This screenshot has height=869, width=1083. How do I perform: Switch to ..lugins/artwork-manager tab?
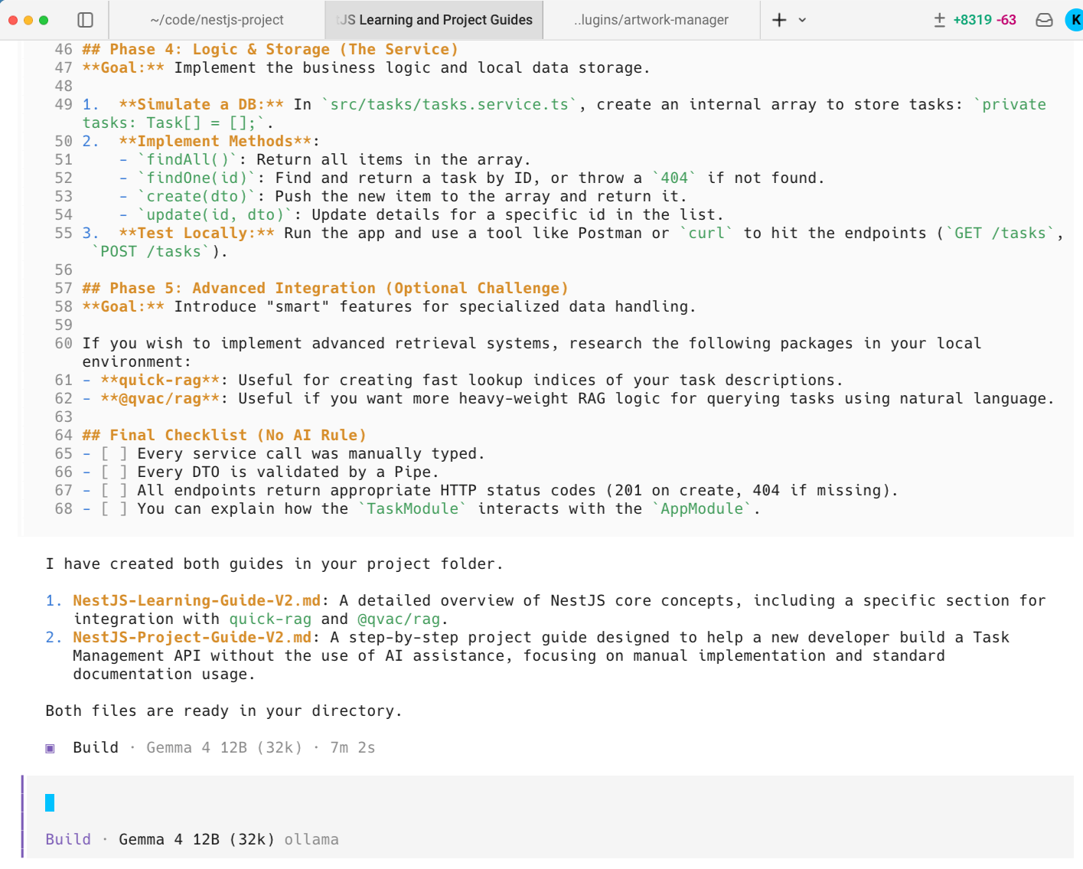651,20
